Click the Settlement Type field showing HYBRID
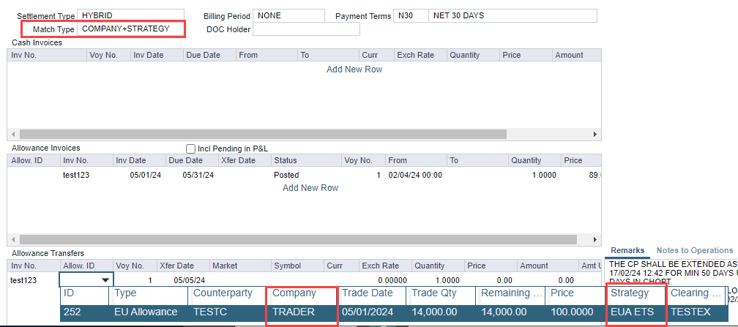The image size is (738, 327). click(x=130, y=15)
